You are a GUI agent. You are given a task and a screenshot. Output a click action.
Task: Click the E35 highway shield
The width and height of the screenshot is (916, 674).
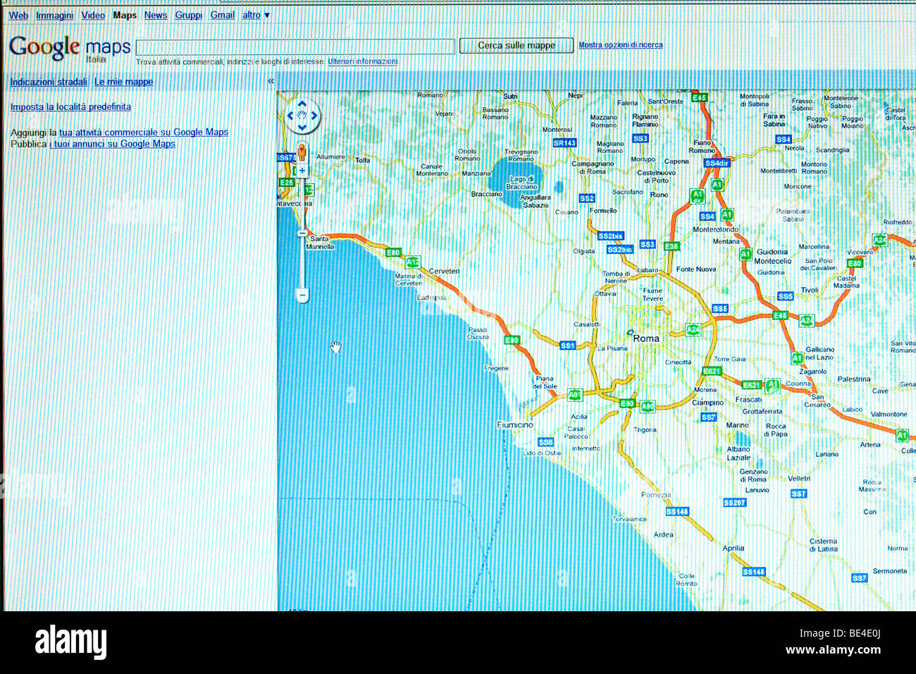pos(671,246)
